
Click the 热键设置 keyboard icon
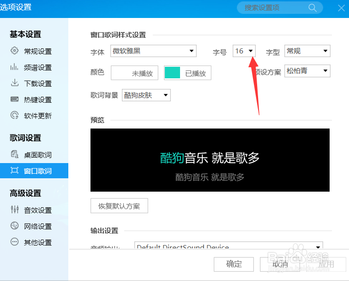pos(14,99)
